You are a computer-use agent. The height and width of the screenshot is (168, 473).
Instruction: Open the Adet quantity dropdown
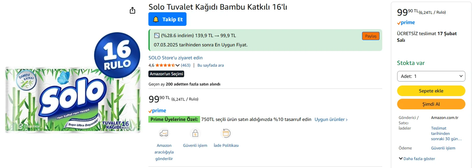(x=431, y=76)
